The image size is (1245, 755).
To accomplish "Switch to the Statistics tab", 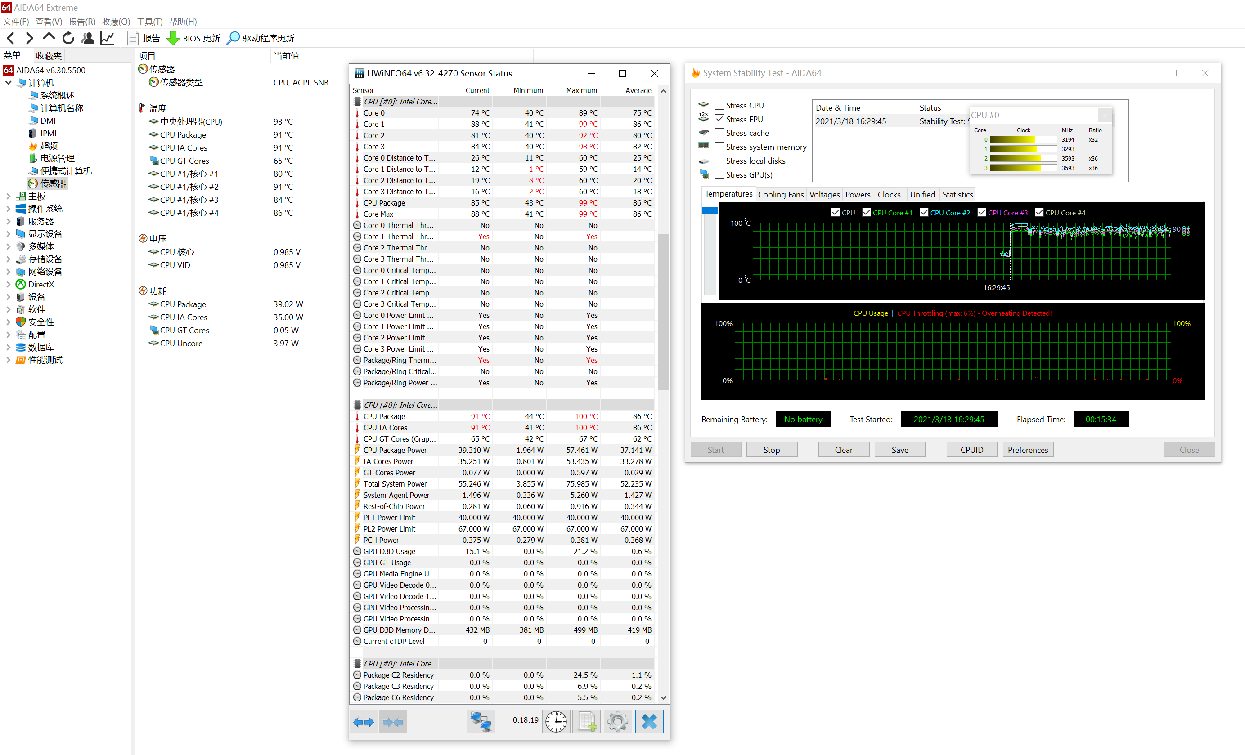I will (957, 194).
